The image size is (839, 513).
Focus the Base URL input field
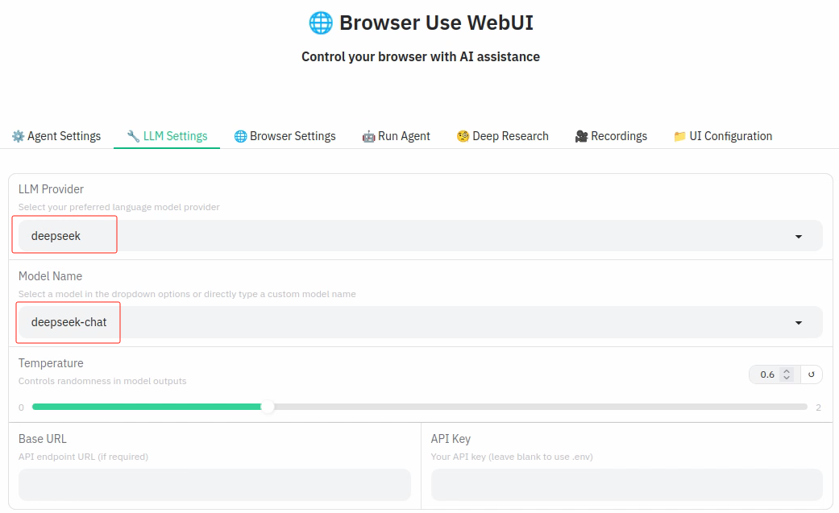pyautogui.click(x=214, y=485)
